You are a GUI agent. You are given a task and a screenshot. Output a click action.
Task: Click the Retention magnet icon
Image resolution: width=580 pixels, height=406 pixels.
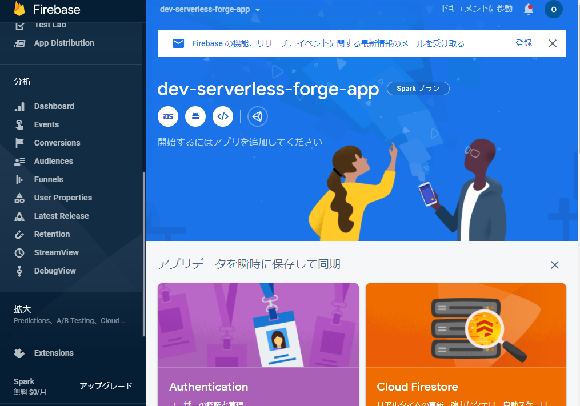pos(19,235)
